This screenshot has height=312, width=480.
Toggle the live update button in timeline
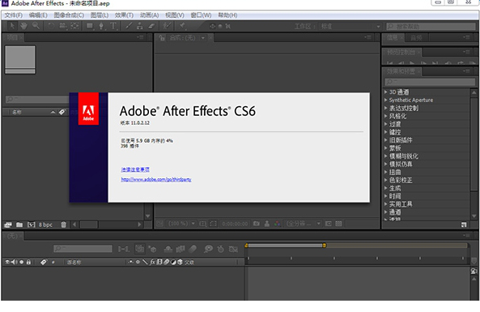click(140, 249)
